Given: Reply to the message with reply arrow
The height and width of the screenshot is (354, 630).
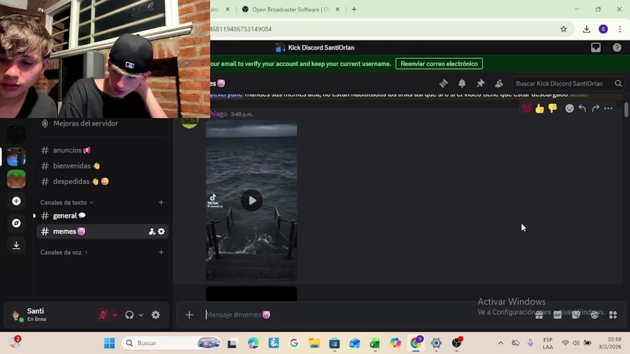Looking at the screenshot, I should [x=582, y=109].
